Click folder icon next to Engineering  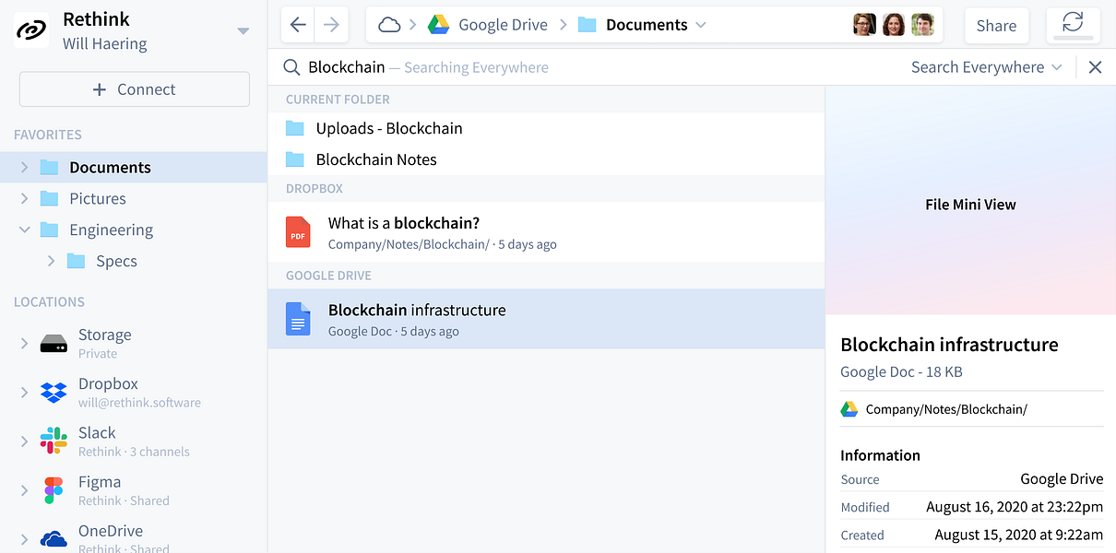[50, 229]
